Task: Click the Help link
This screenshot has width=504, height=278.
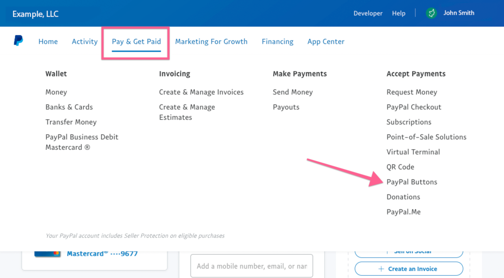Action: point(399,13)
